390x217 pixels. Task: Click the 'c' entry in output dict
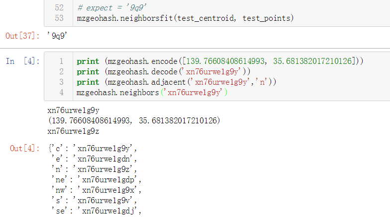click(93, 149)
